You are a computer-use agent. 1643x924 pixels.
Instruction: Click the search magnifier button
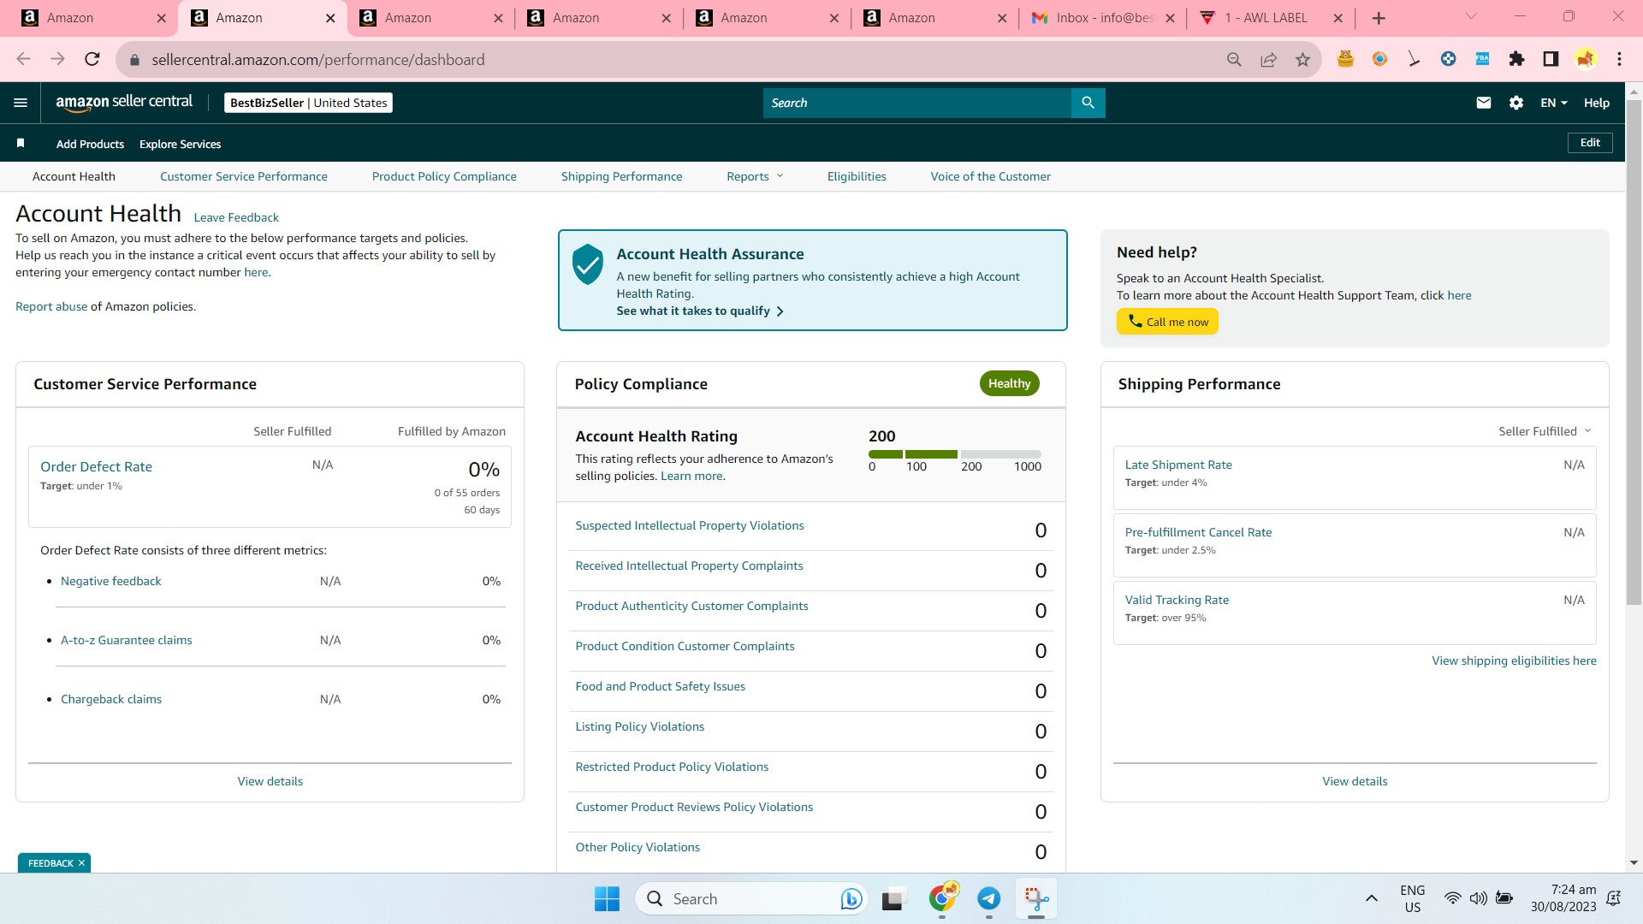coord(1088,103)
